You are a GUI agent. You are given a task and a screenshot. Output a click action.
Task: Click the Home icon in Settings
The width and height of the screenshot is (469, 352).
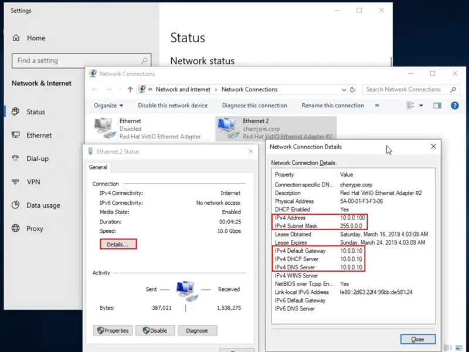(15, 38)
